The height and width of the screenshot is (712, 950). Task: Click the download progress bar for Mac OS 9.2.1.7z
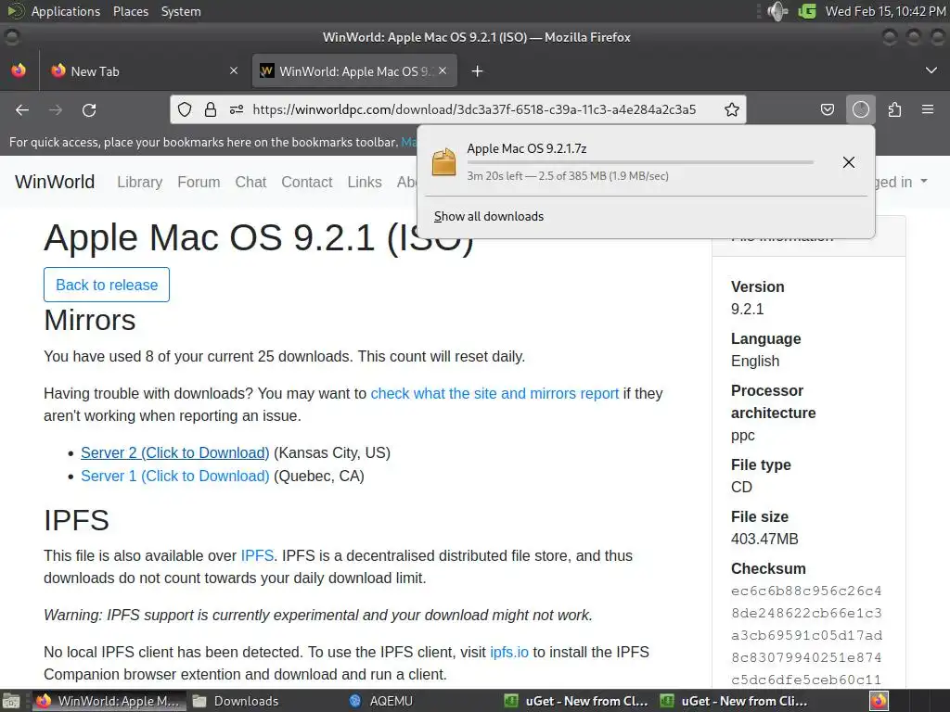coord(640,162)
